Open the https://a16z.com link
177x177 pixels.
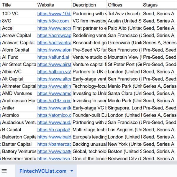(54, 101)
